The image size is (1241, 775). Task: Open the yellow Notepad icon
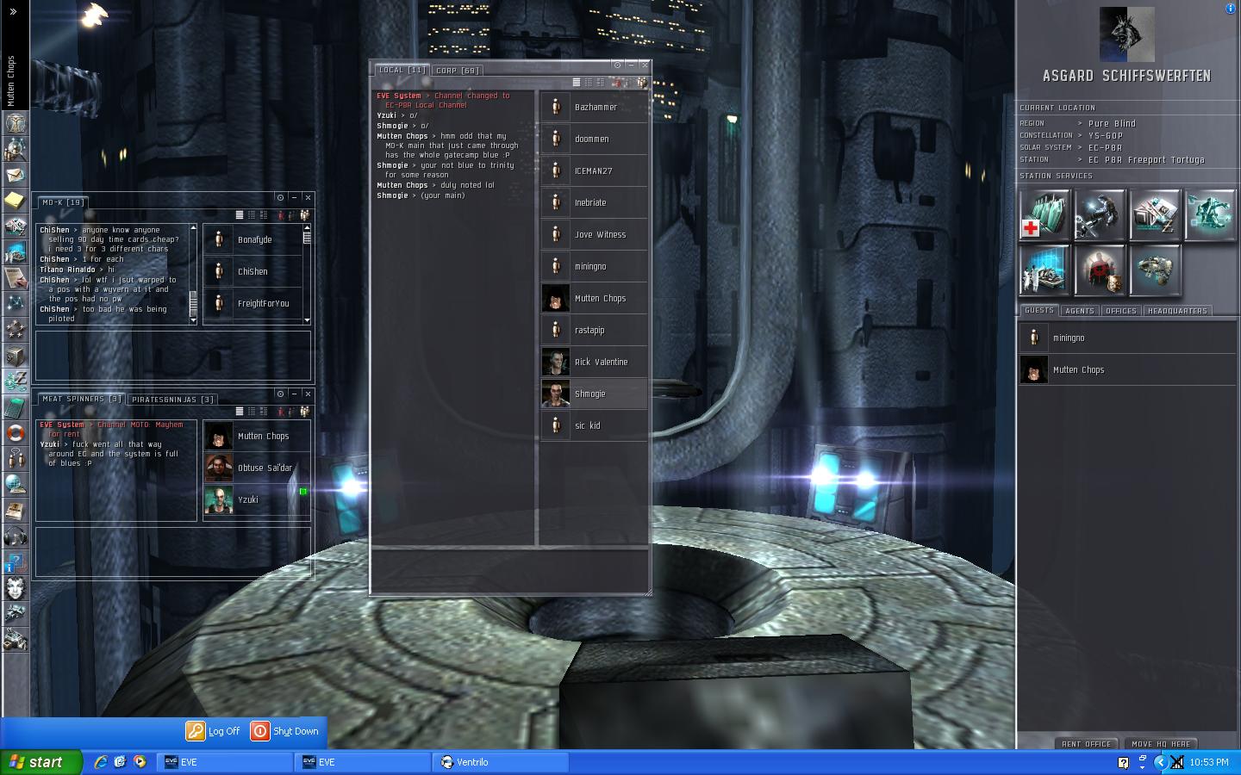16,200
